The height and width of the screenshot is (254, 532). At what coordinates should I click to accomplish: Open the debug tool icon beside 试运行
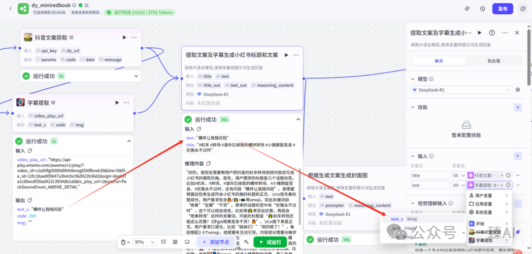247,242
